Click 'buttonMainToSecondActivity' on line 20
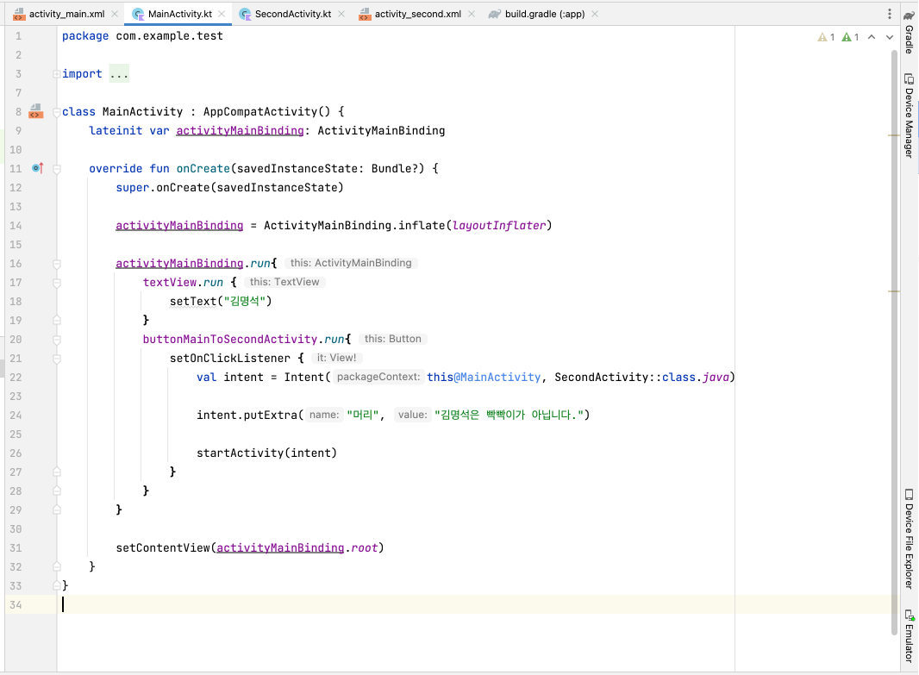This screenshot has height=675, width=919. (x=229, y=340)
